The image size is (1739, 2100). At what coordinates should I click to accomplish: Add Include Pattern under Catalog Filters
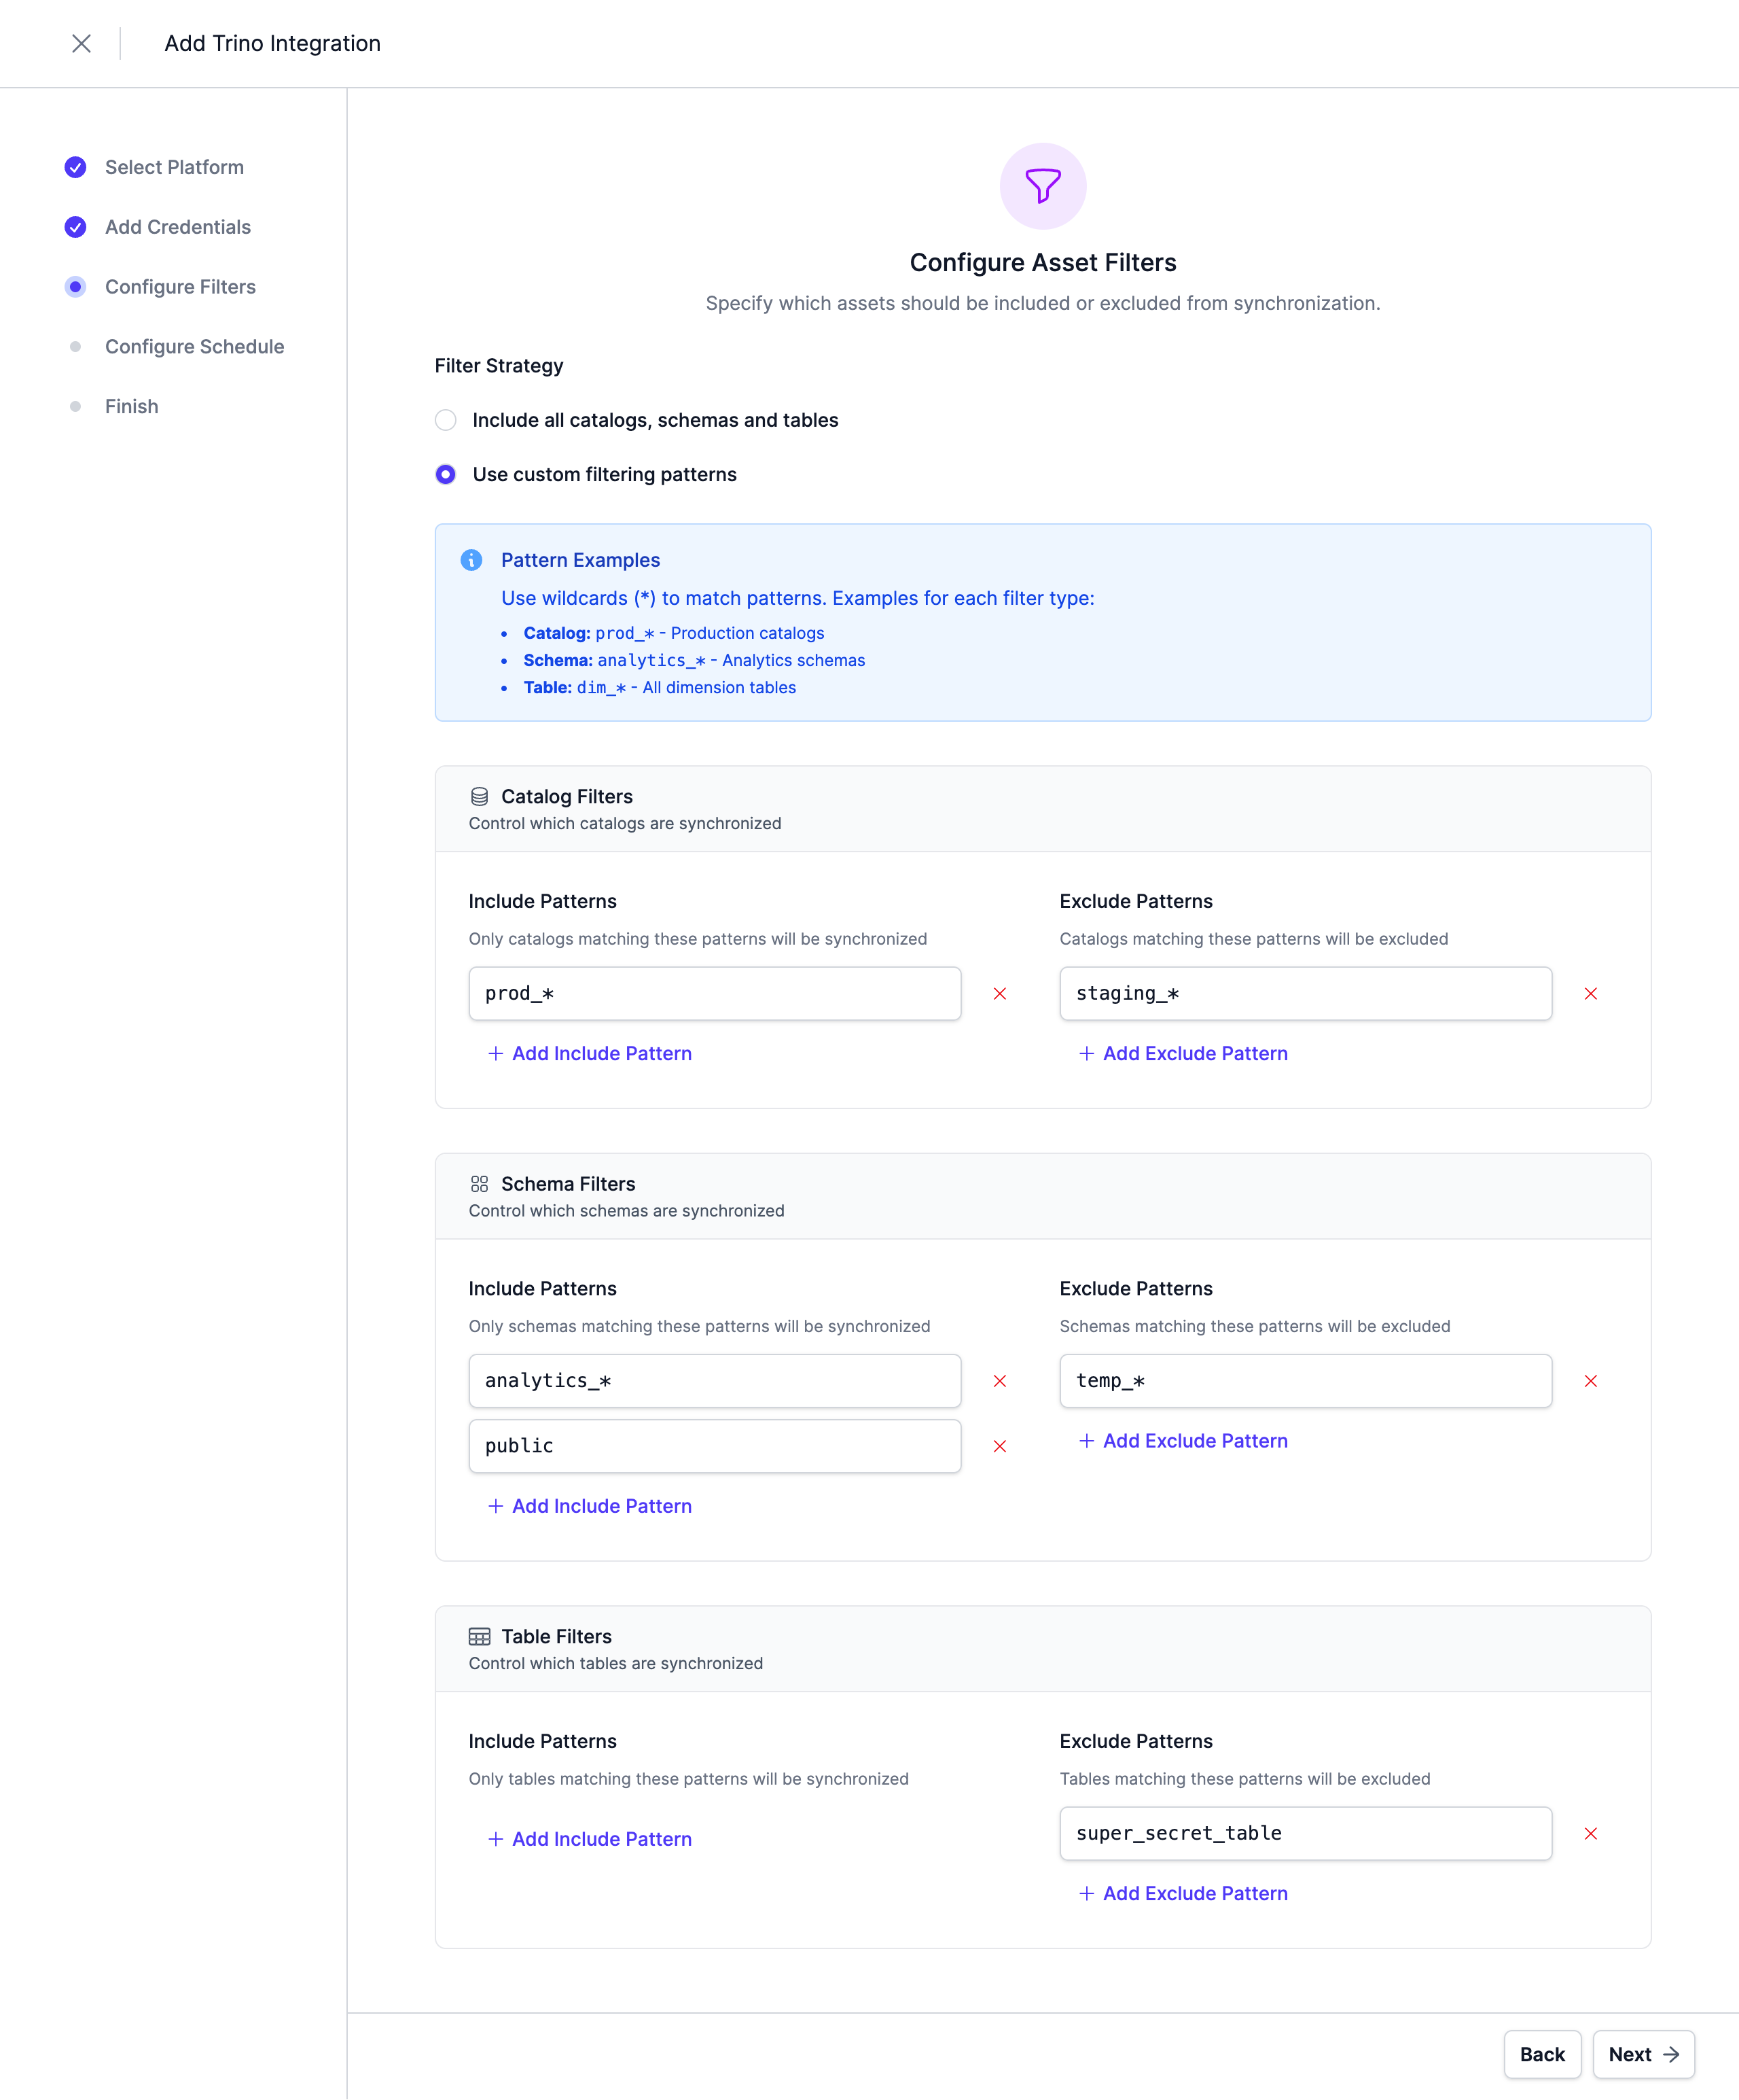tap(590, 1053)
